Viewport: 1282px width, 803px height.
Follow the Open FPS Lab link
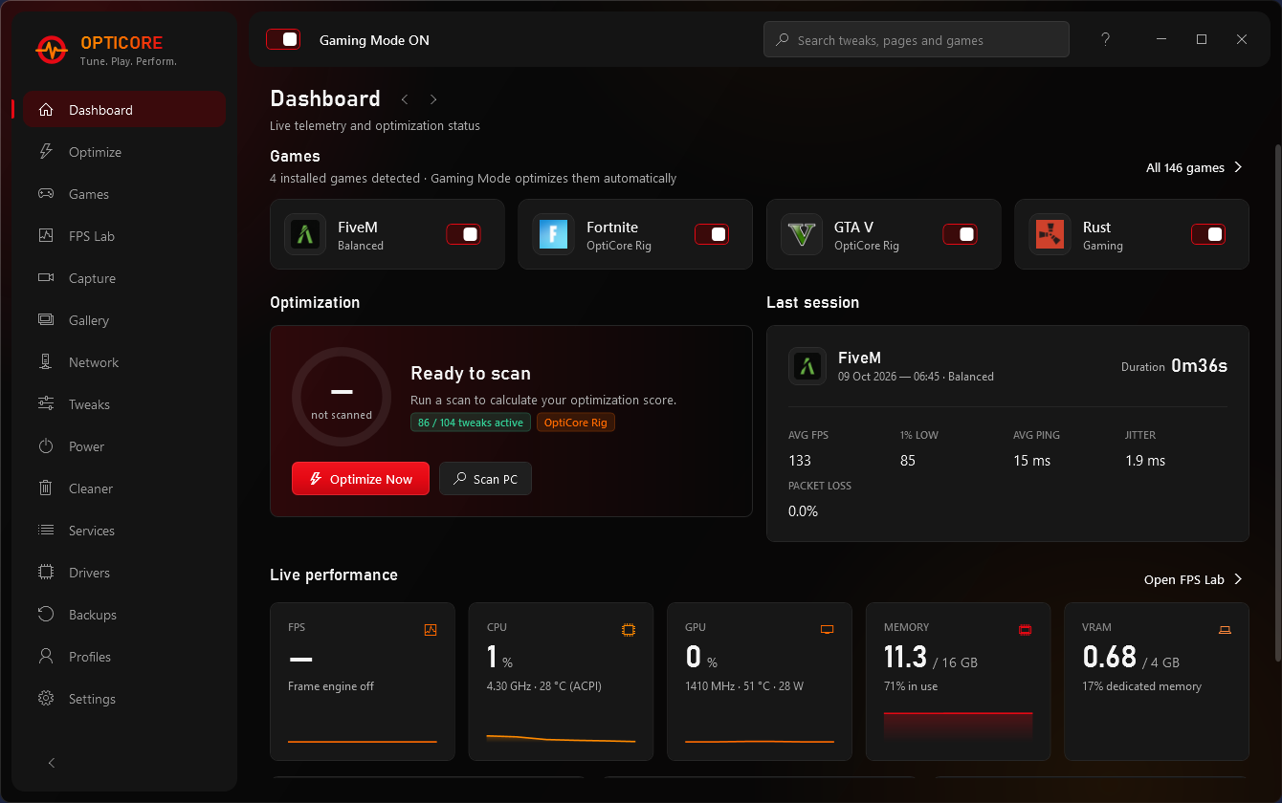coord(1194,579)
